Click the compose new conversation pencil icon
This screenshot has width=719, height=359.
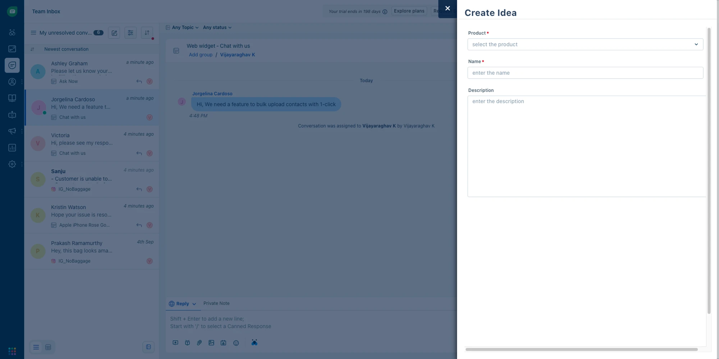coord(114,33)
